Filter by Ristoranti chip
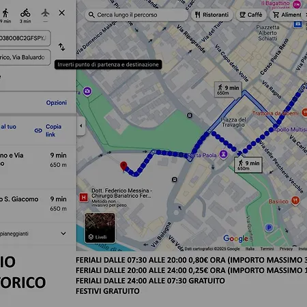The image size is (307, 307). click(x=211, y=15)
